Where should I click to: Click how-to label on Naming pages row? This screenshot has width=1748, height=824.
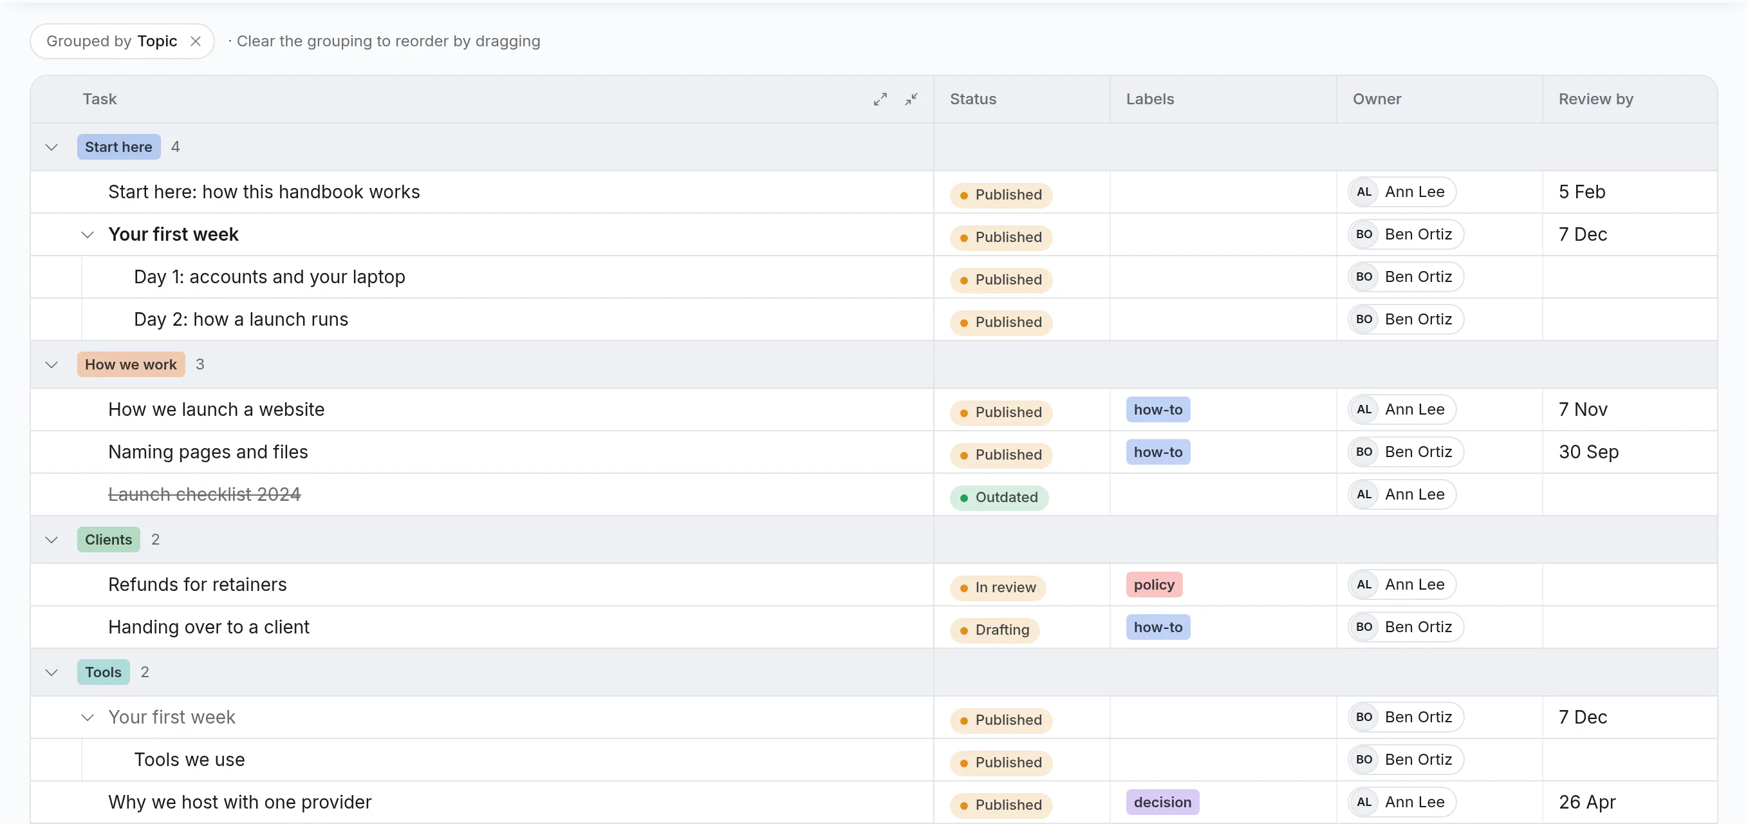pos(1158,452)
